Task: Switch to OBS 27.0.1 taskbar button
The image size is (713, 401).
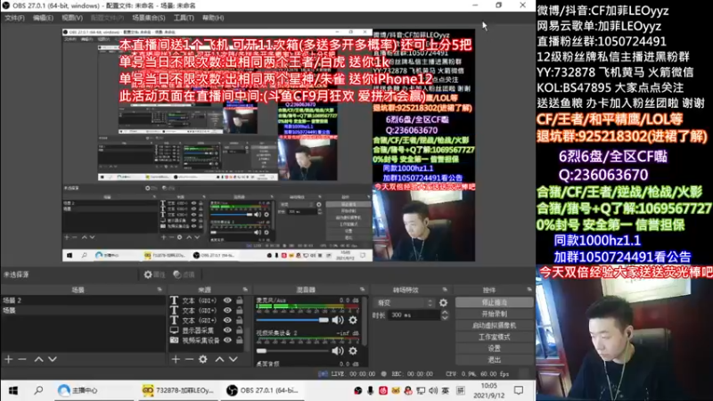Action: click(263, 390)
